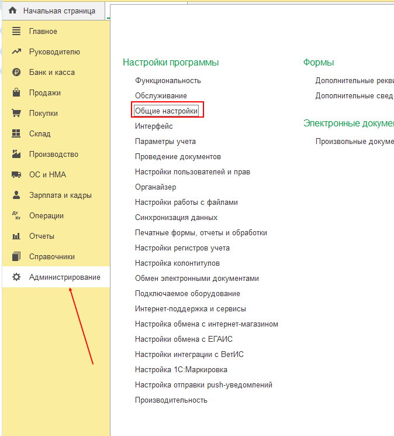Open the Синхронизация данных link
The height and width of the screenshot is (436, 394).
pos(176,218)
